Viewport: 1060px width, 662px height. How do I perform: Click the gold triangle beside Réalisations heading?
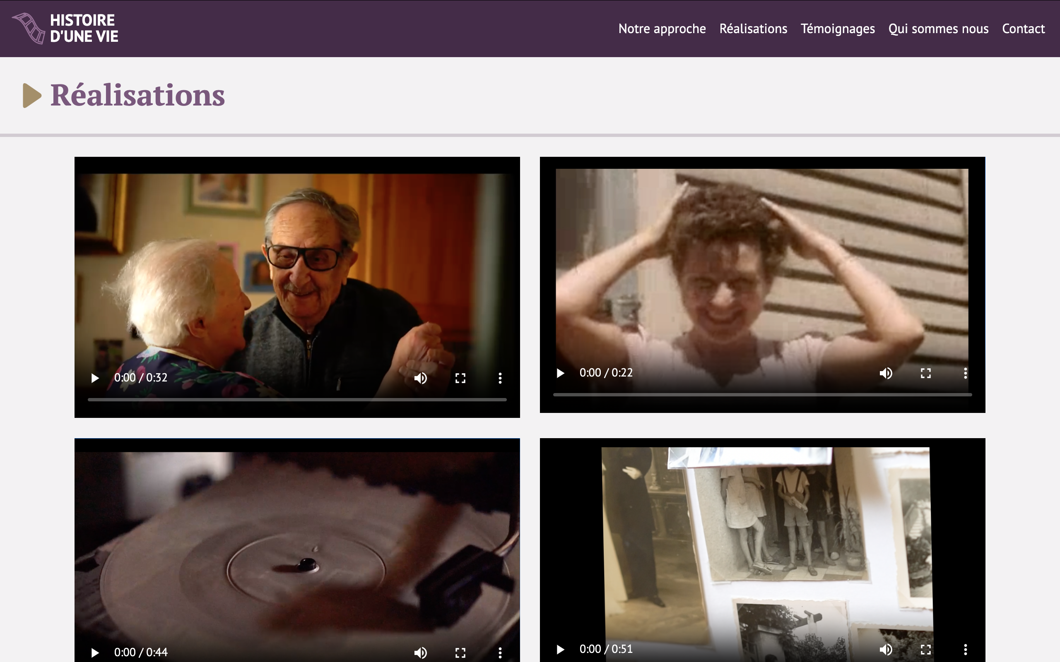tap(32, 96)
